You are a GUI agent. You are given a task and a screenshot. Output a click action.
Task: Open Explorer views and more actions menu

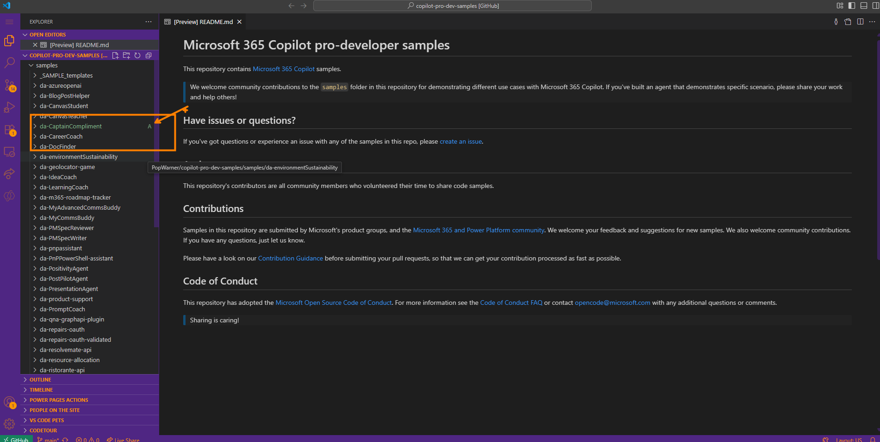point(149,22)
